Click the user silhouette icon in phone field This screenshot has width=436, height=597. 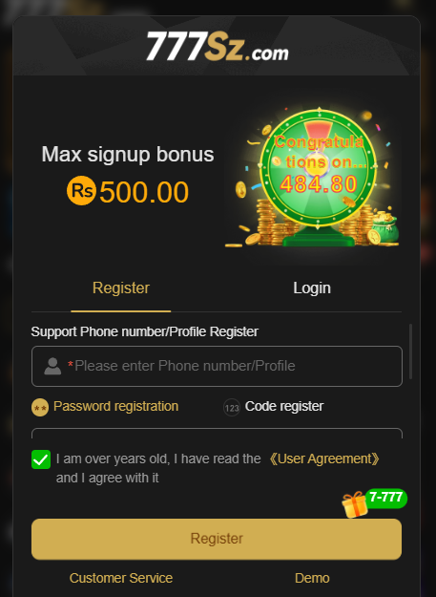pyautogui.click(x=52, y=366)
